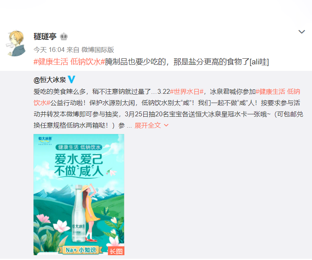Expand full text via 展开全文
The width and height of the screenshot is (312, 260).
(148, 125)
